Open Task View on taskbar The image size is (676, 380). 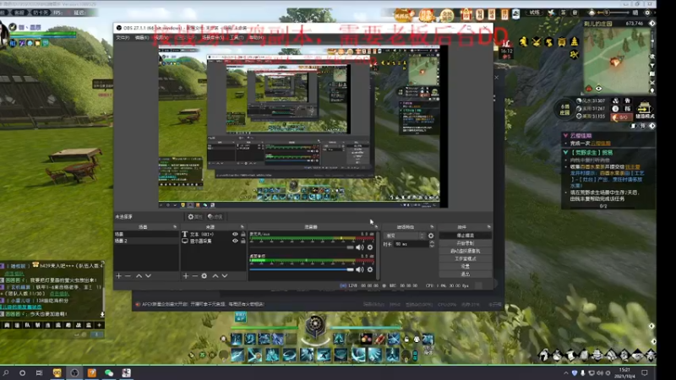39,373
